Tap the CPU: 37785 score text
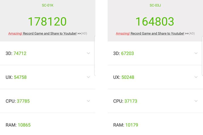 (x=18, y=101)
